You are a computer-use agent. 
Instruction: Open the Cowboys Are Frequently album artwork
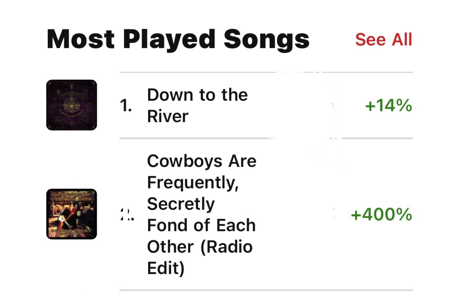tap(71, 214)
